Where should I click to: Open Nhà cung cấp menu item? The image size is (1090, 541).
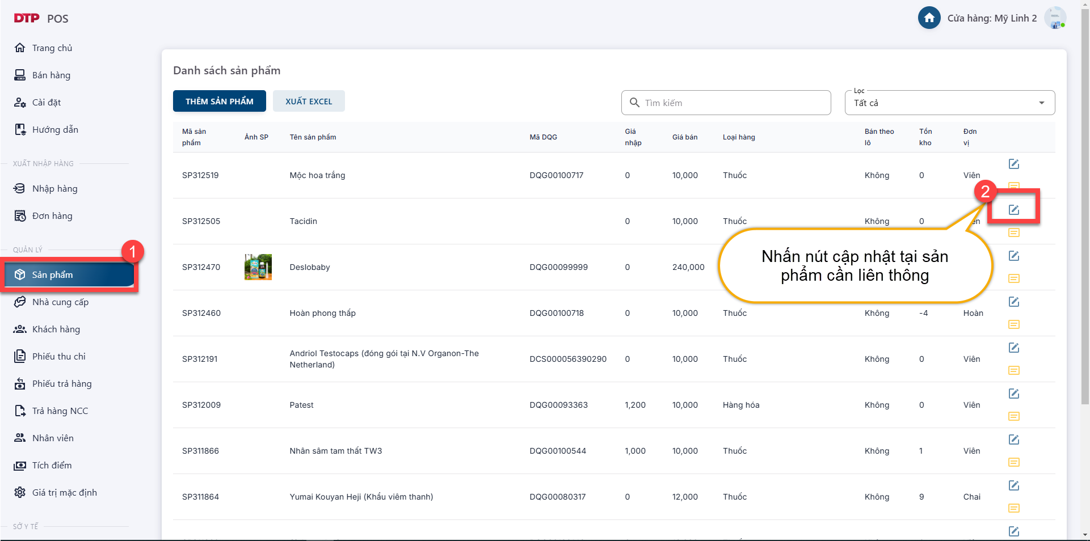tap(60, 302)
